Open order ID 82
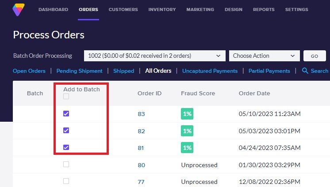This screenshot has height=187, width=330. pyautogui.click(x=141, y=131)
